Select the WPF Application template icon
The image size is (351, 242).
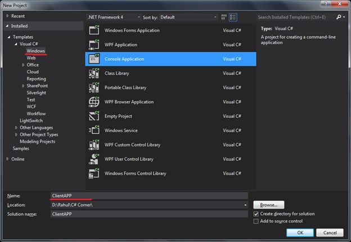pos(94,44)
